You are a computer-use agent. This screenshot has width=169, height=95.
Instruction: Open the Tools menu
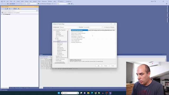[39, 1]
